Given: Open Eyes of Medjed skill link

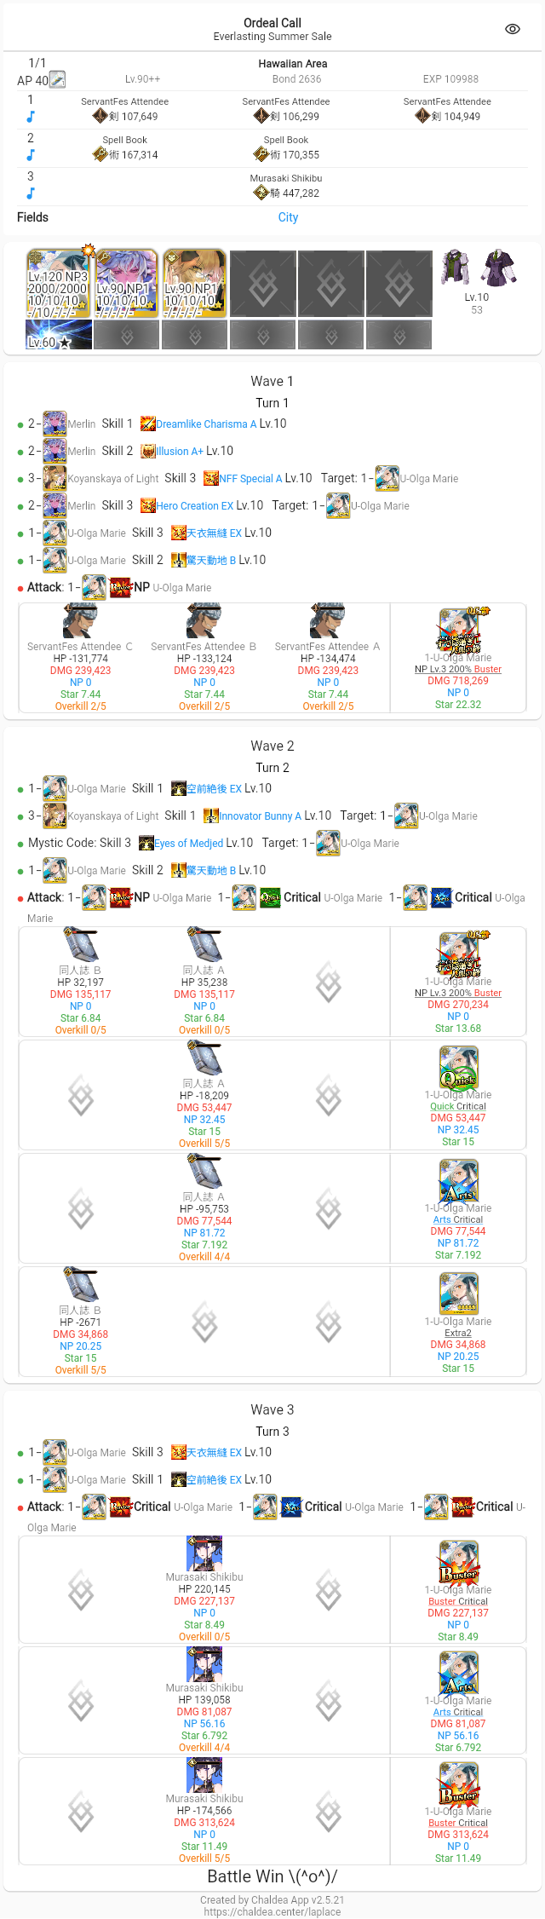Looking at the screenshot, I should click(x=188, y=843).
